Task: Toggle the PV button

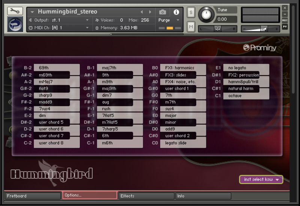Action: pos(285,27)
